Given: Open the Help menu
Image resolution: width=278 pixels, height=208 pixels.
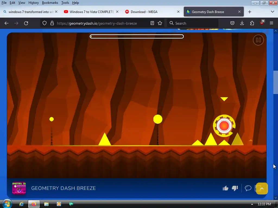Looking at the screenshot, I should click(75, 3).
